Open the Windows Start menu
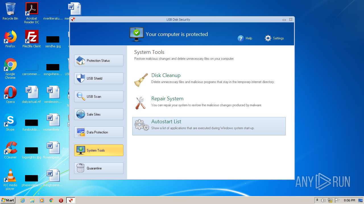This screenshot has width=364, height=204. click(8, 200)
